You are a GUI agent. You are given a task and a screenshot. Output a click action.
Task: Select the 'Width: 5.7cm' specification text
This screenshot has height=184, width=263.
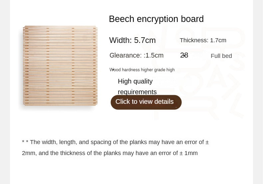coord(132,40)
